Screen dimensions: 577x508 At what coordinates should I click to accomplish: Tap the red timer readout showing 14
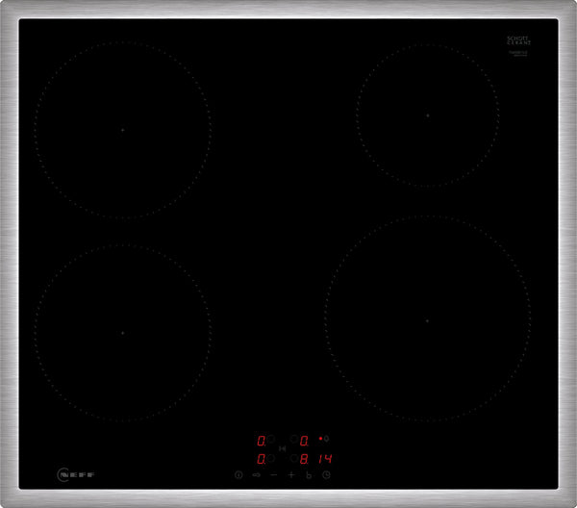[324, 458]
